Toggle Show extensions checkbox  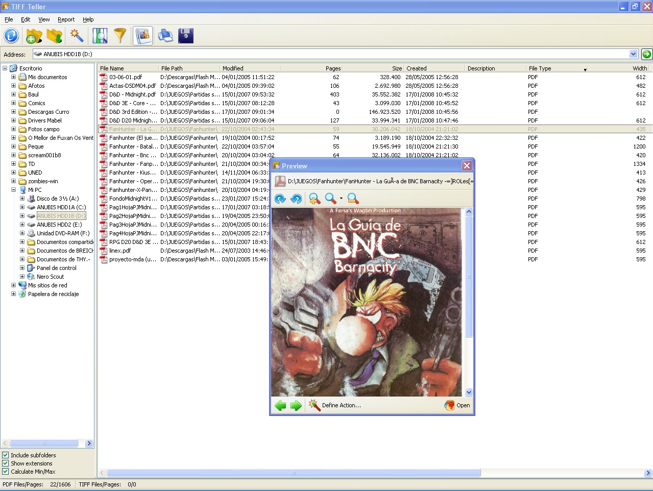(x=6, y=463)
